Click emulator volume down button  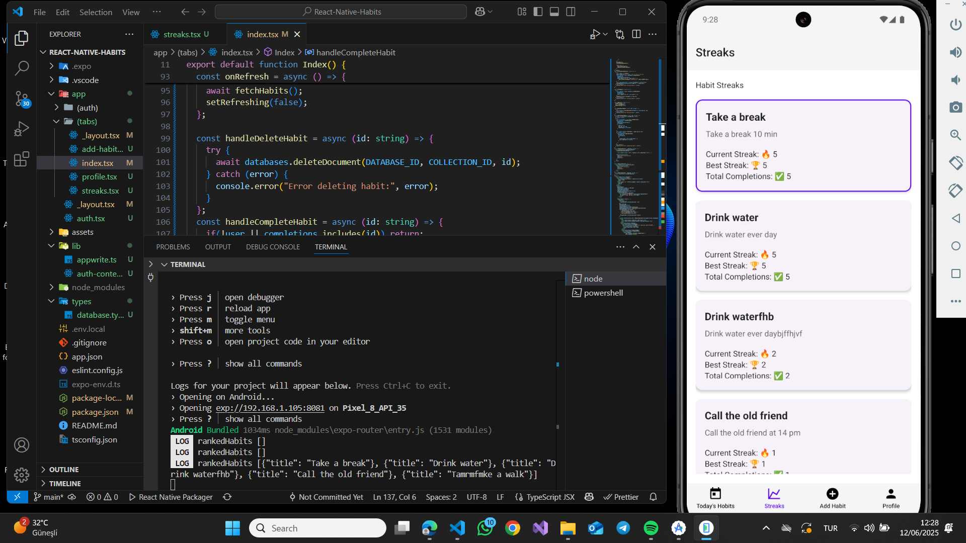[x=955, y=80]
